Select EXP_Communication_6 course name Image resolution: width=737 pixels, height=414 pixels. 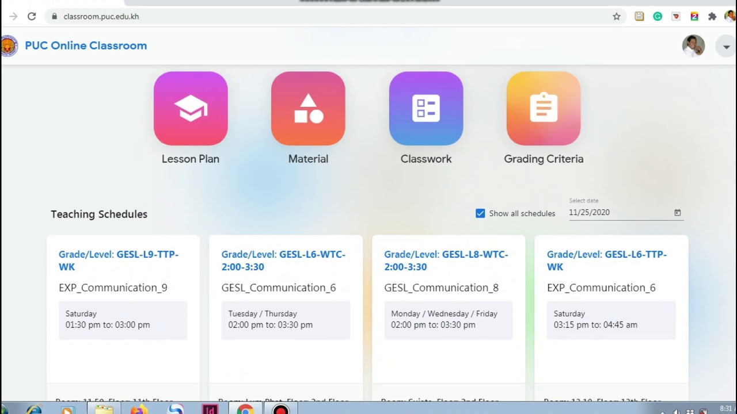(601, 287)
